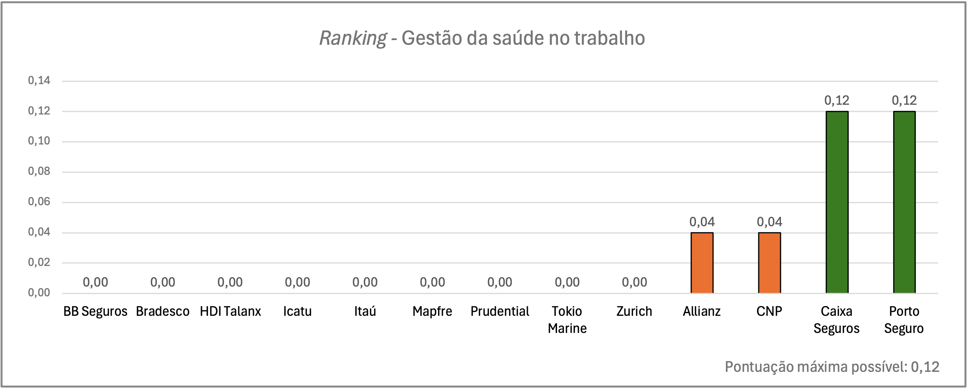
Task: Select the chart title 'Ranking - Gestão da saúde no trabalho'
Action: pyautogui.click(x=482, y=38)
